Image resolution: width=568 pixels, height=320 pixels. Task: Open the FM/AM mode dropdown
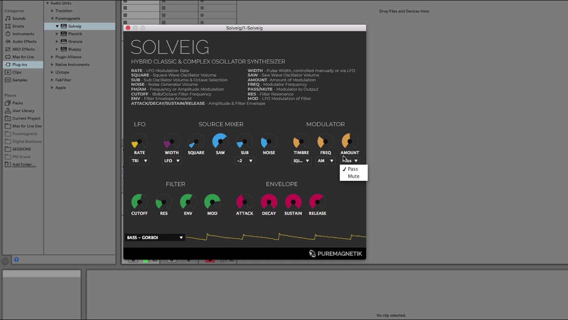[x=325, y=161]
